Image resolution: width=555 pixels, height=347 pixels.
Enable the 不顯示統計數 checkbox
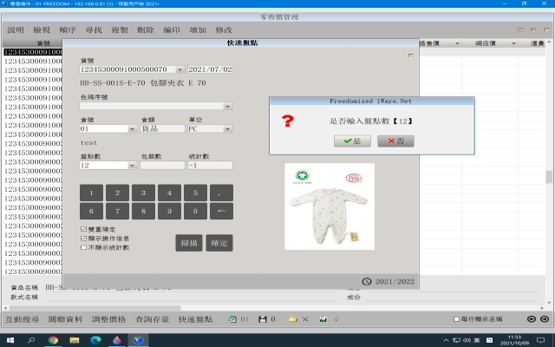click(83, 247)
